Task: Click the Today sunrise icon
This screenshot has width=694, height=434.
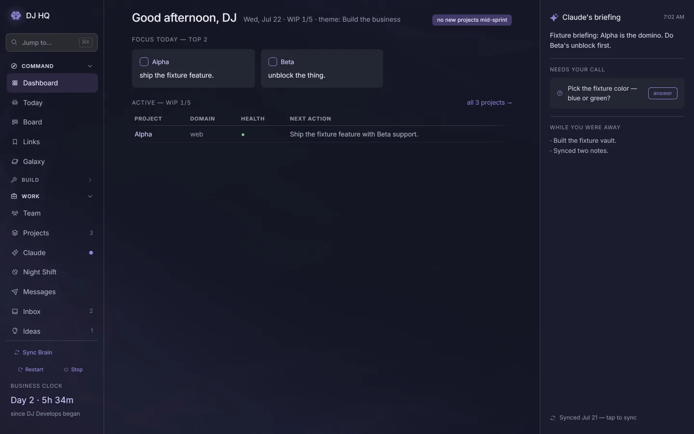Action: pyautogui.click(x=15, y=103)
